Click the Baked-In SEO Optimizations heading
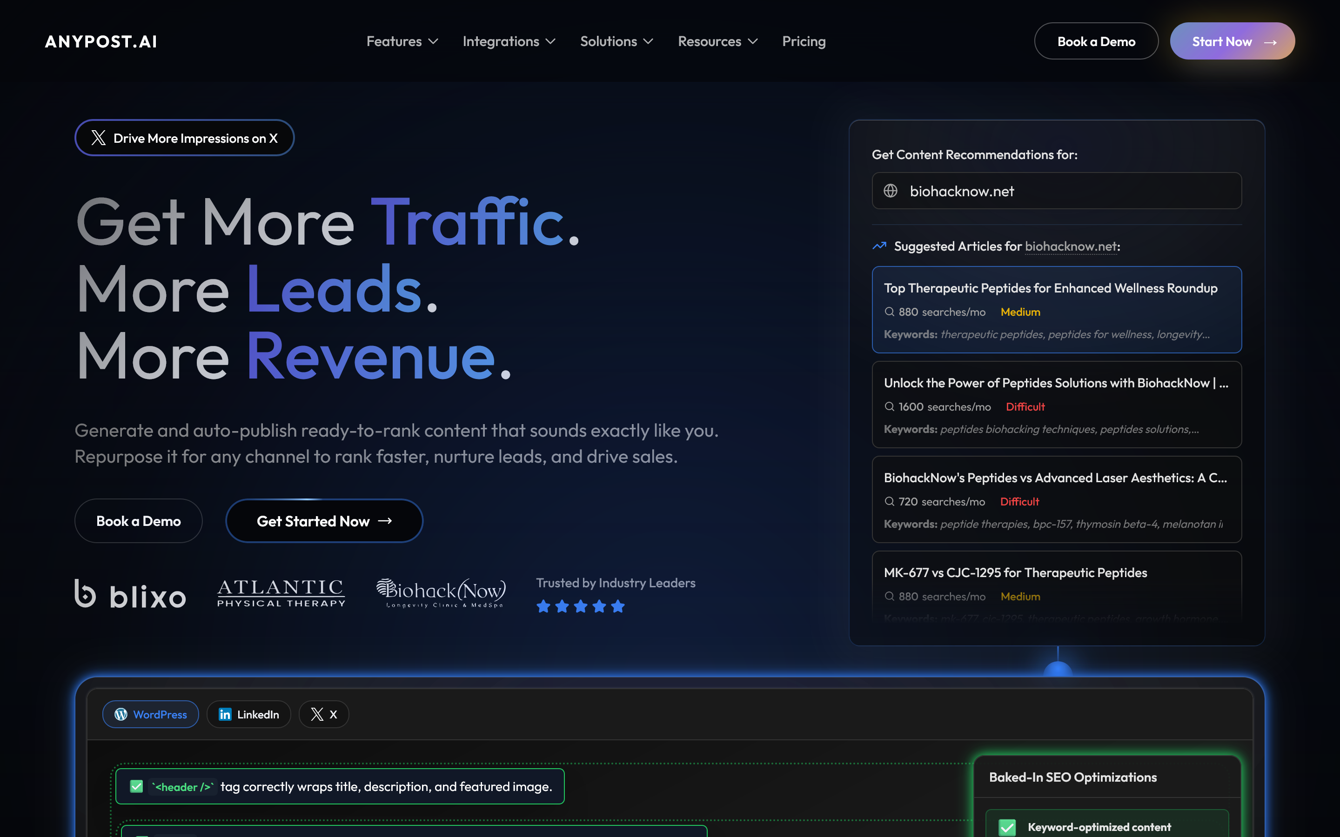This screenshot has height=837, width=1340. (1072, 777)
